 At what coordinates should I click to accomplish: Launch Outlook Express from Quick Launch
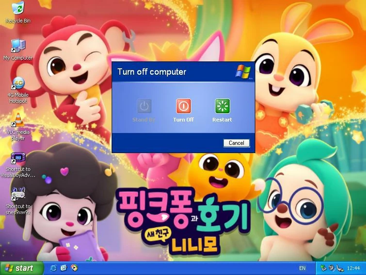point(64,268)
